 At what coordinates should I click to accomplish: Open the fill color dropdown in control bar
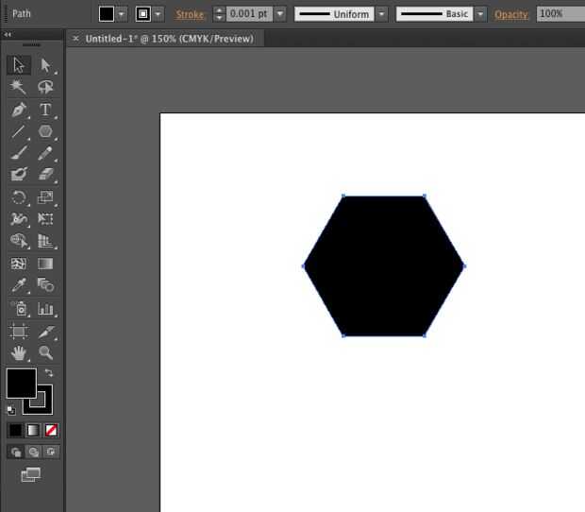tap(122, 14)
